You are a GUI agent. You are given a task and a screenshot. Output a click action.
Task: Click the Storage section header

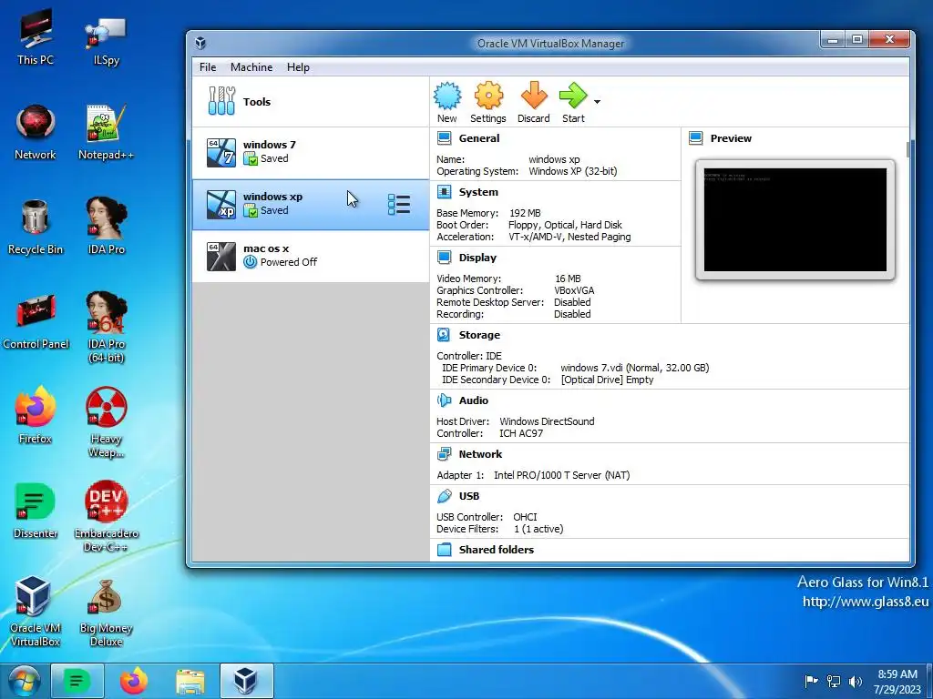tap(479, 335)
